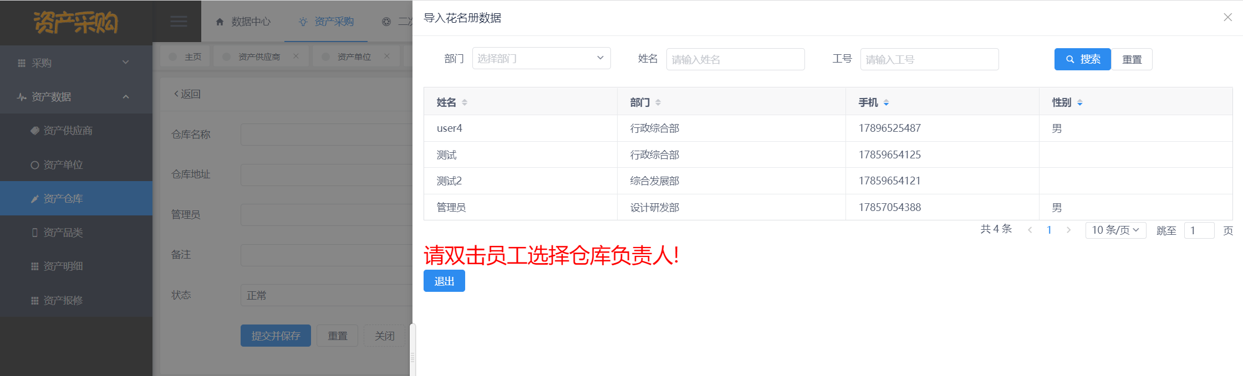Viewport: 1243px width, 376px height.
Task: Sort table by 部门 column
Action: pyautogui.click(x=658, y=102)
